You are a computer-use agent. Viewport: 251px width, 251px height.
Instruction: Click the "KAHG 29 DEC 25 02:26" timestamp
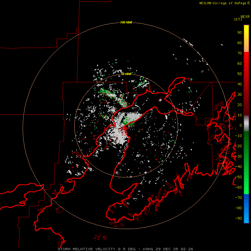pyautogui.click(x=168, y=249)
